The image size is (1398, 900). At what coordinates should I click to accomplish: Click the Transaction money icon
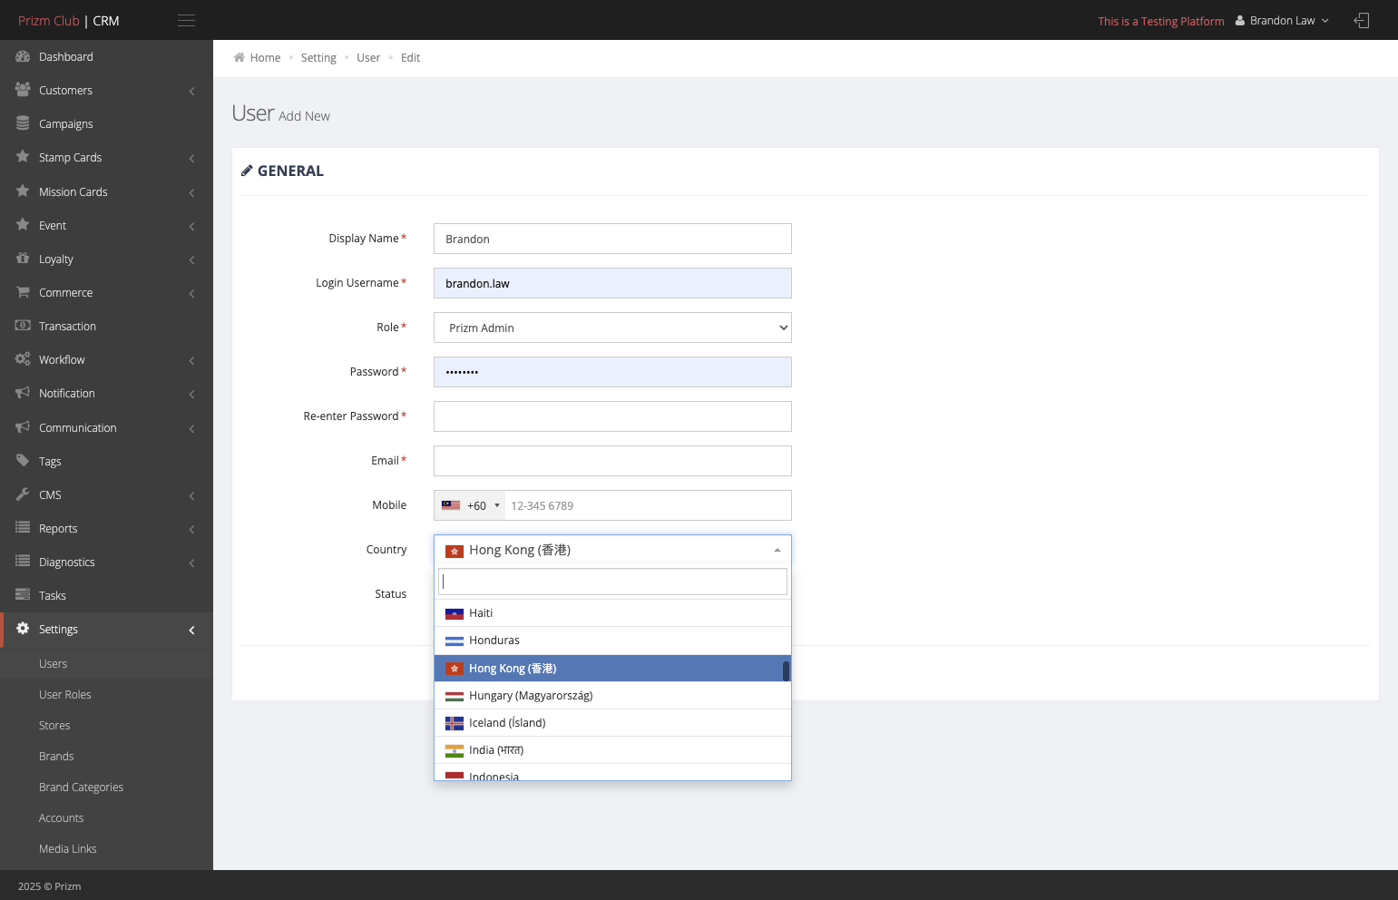coord(23,326)
